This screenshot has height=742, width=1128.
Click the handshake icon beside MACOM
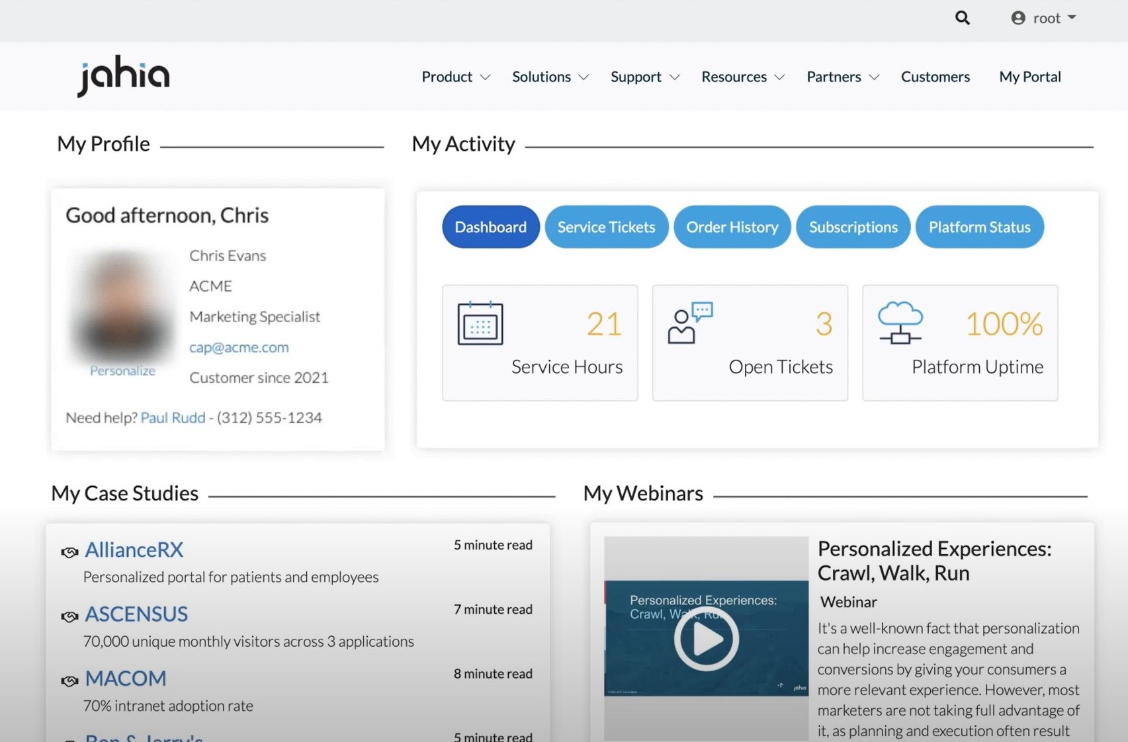pos(69,680)
